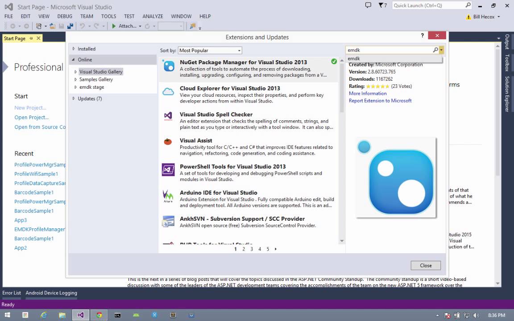
Task: Open the DEBUG menu
Action: tap(65, 16)
